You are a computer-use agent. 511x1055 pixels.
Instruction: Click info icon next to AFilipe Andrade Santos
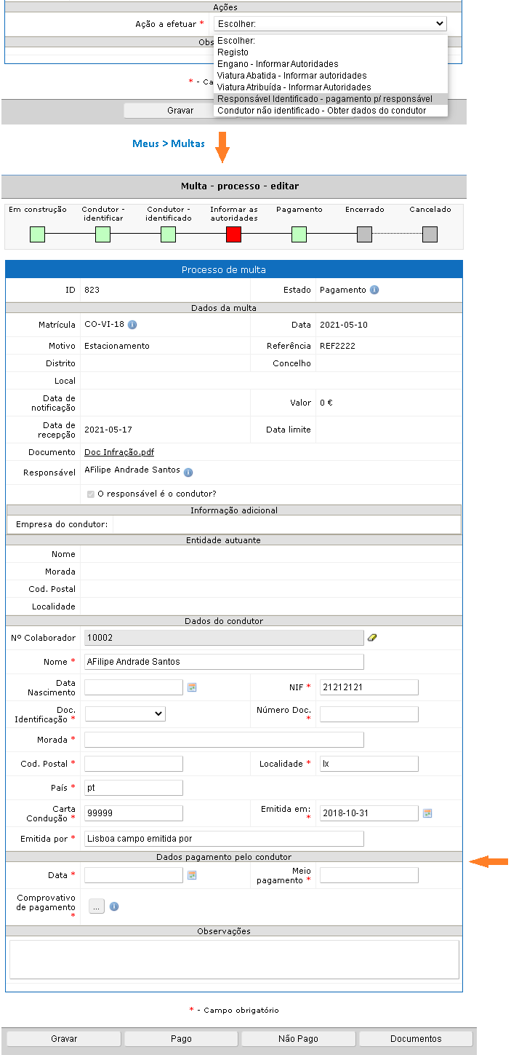pyautogui.click(x=188, y=473)
